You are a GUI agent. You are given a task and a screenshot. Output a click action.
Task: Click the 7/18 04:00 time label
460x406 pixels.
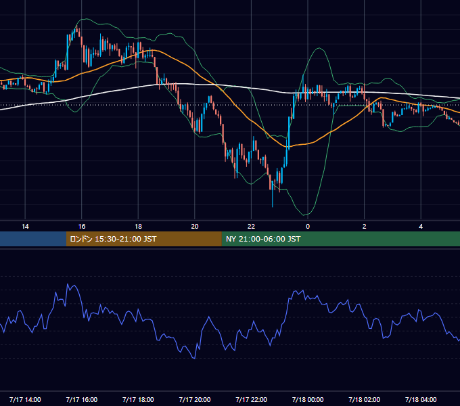coord(421,399)
